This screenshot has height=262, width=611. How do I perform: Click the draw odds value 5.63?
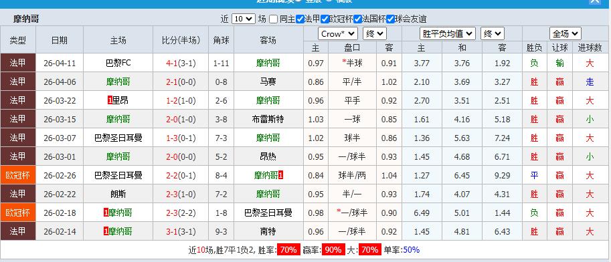click(462, 138)
